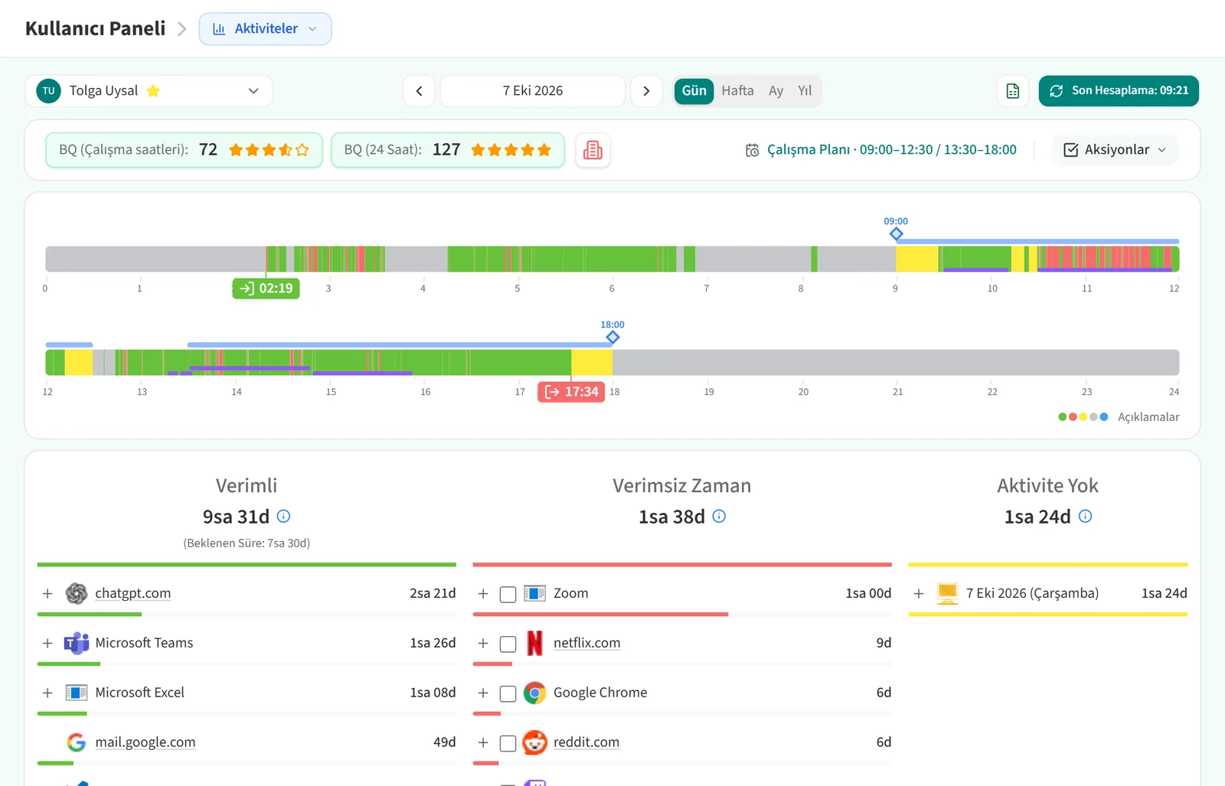
Task: Go to the next day
Action: coord(646,91)
